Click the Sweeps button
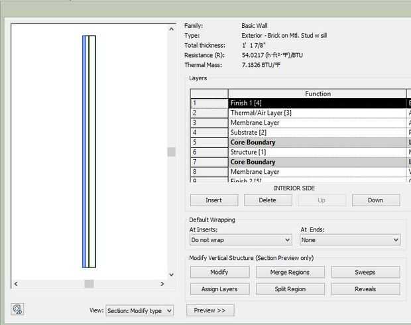 coord(365,272)
